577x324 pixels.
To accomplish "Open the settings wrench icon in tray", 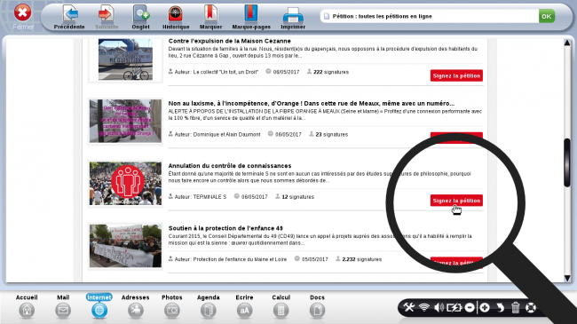I will (408, 307).
